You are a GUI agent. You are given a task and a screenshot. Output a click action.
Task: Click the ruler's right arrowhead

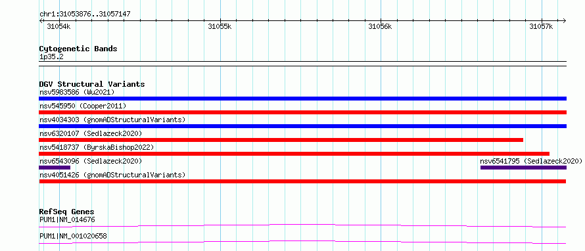click(x=564, y=21)
